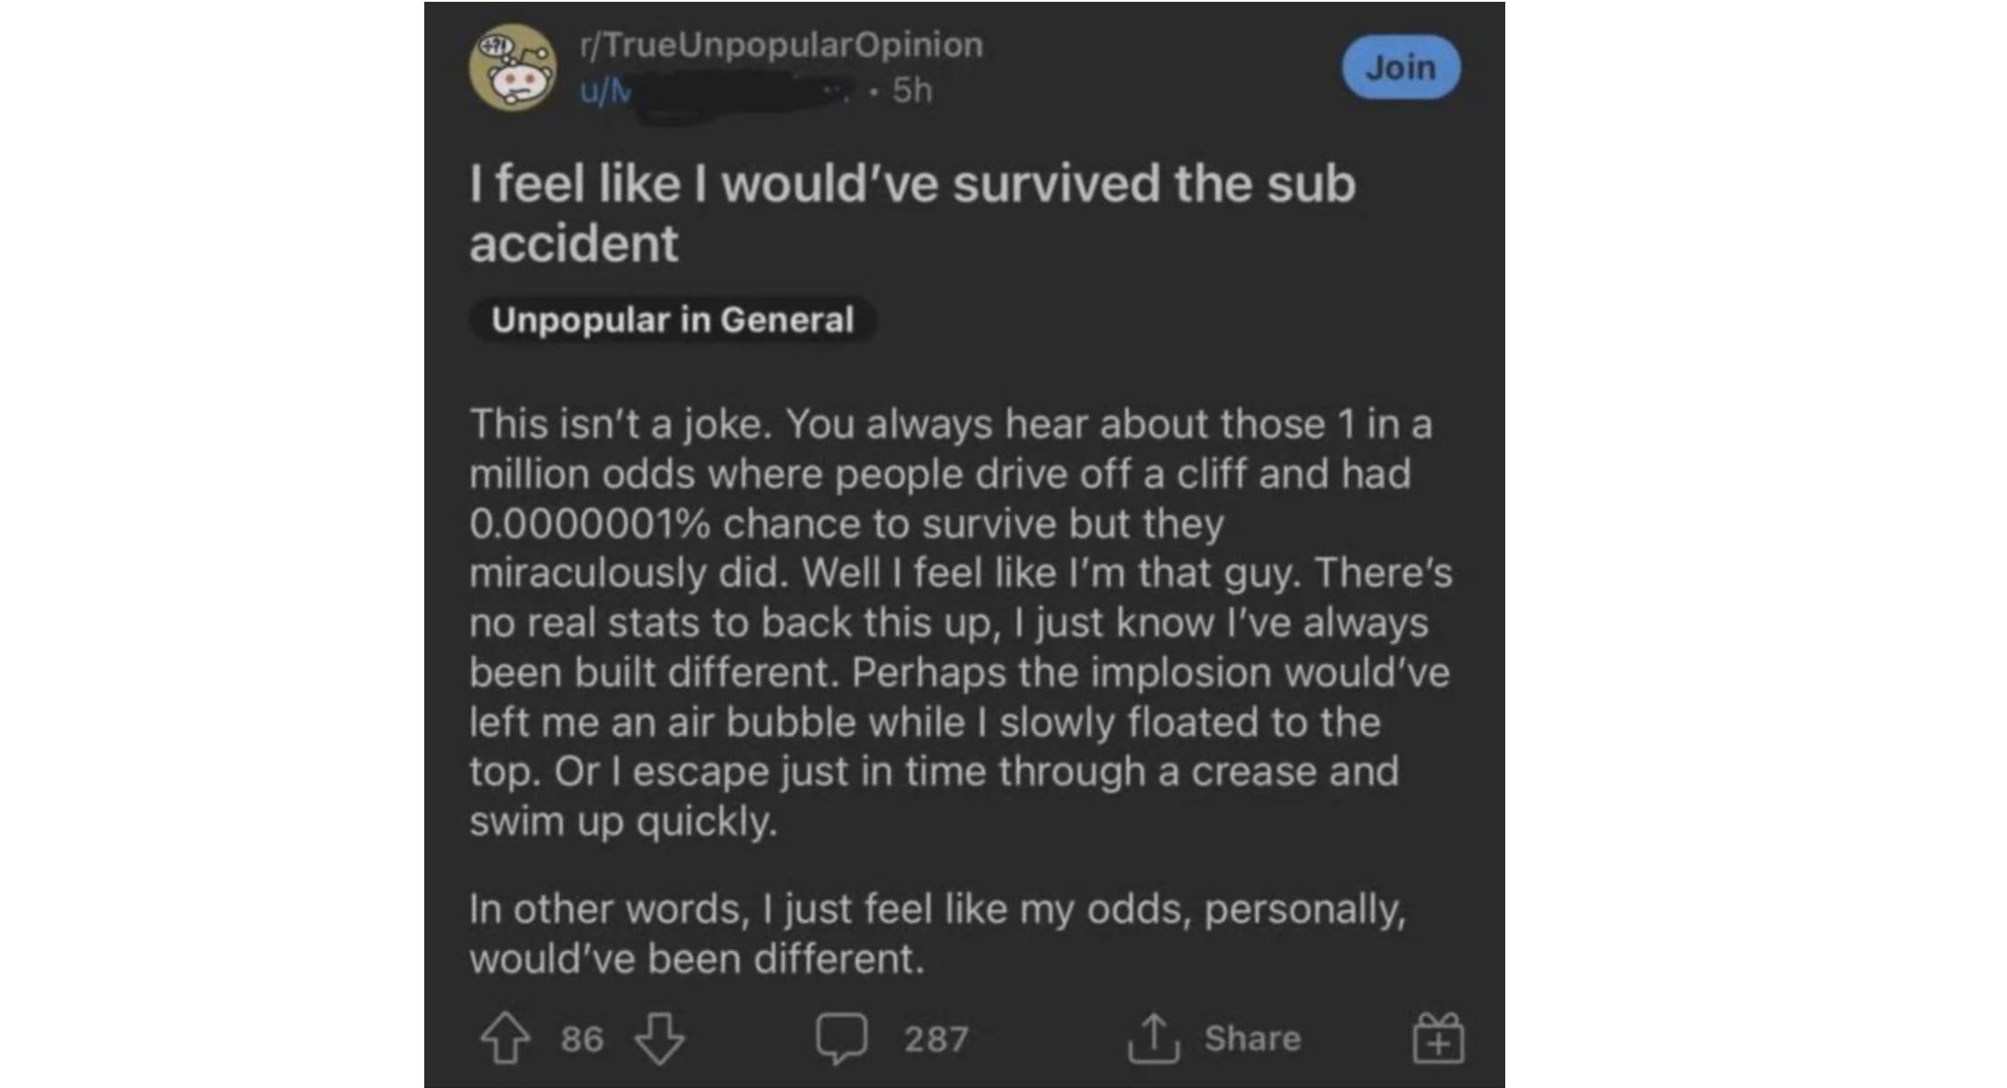Give an award using the gift icon

pyautogui.click(x=1438, y=1038)
